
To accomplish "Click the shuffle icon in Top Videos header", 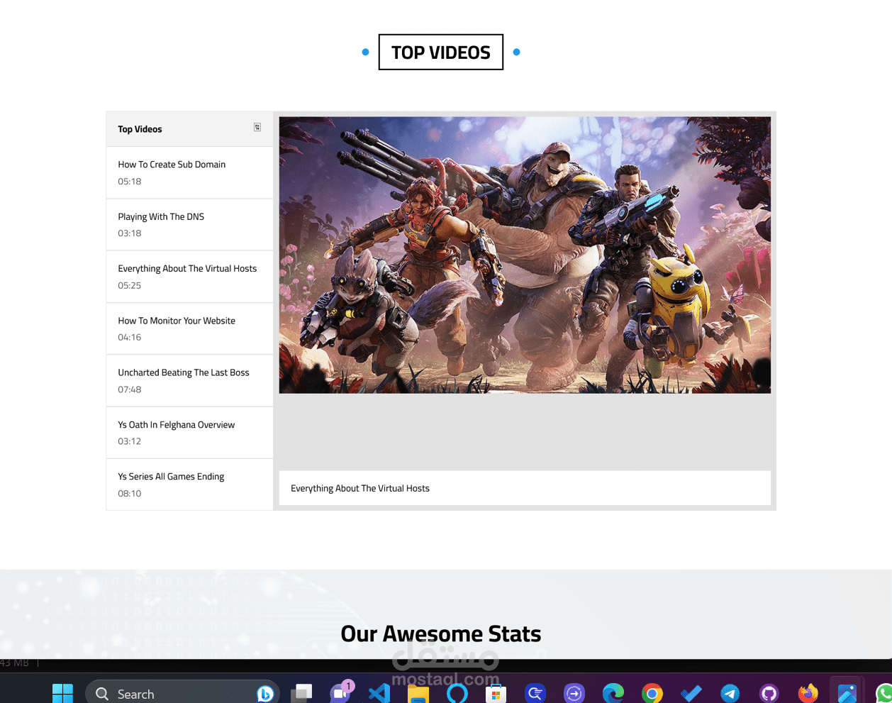I will pos(257,128).
